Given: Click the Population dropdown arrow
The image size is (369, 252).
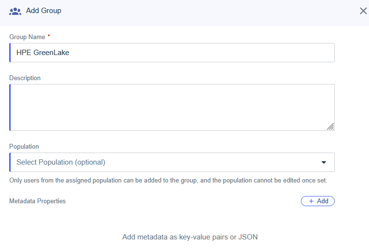Looking at the screenshot, I should (x=324, y=162).
